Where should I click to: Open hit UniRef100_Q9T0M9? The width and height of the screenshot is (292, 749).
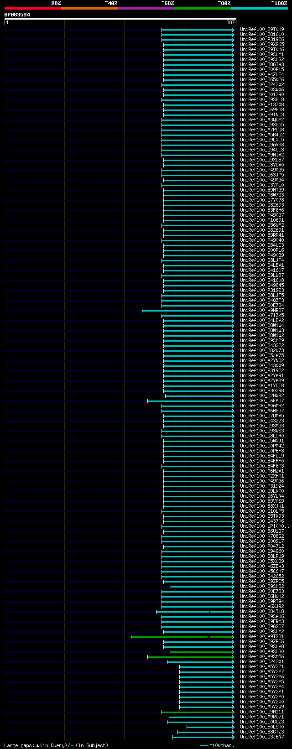coord(262,29)
